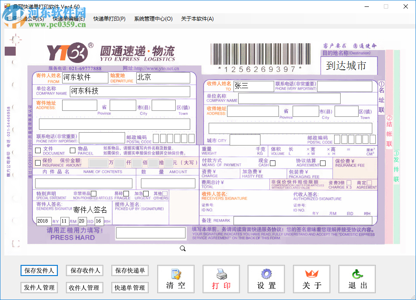Click the sender name field showing 河东软件

pyautogui.click(x=84, y=77)
